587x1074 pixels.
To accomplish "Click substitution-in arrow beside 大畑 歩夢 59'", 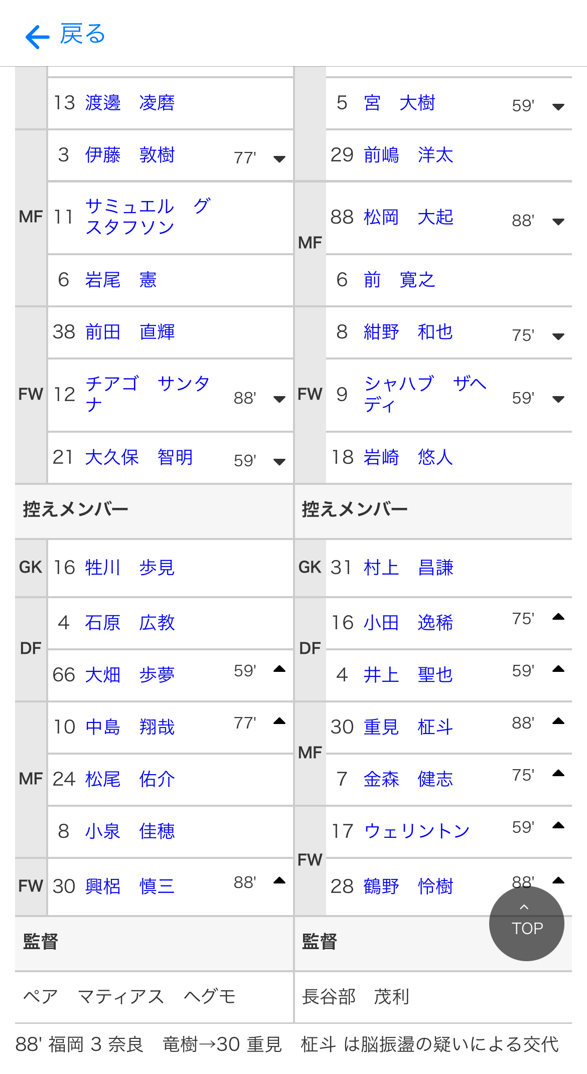I will tap(279, 669).
